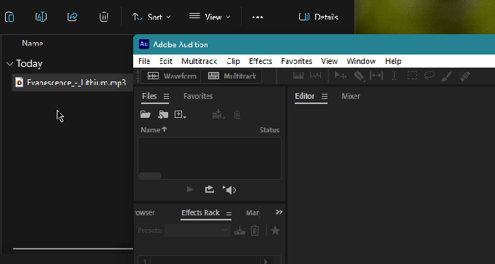
Task: Switch to the Media Browser tab
Action: pos(144,212)
